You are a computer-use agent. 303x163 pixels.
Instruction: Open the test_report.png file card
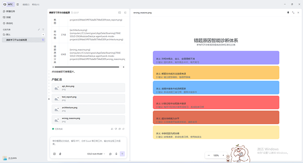pyautogui.click(x=88, y=98)
